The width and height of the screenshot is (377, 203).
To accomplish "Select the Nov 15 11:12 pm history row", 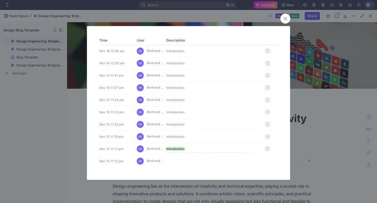I will tap(188, 161).
